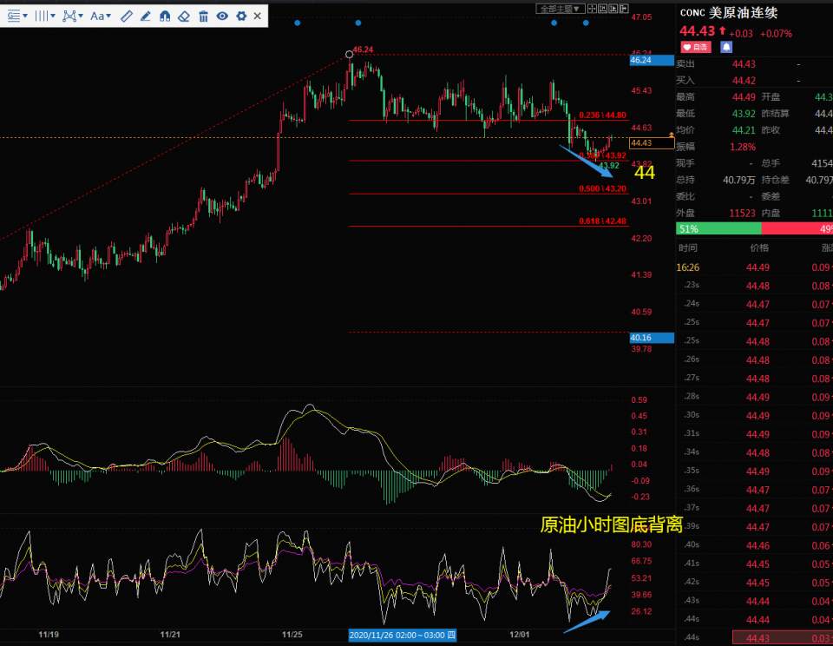Click the red 49% sell ratio bar
Image resolution: width=833 pixels, height=646 pixels.
(797, 228)
